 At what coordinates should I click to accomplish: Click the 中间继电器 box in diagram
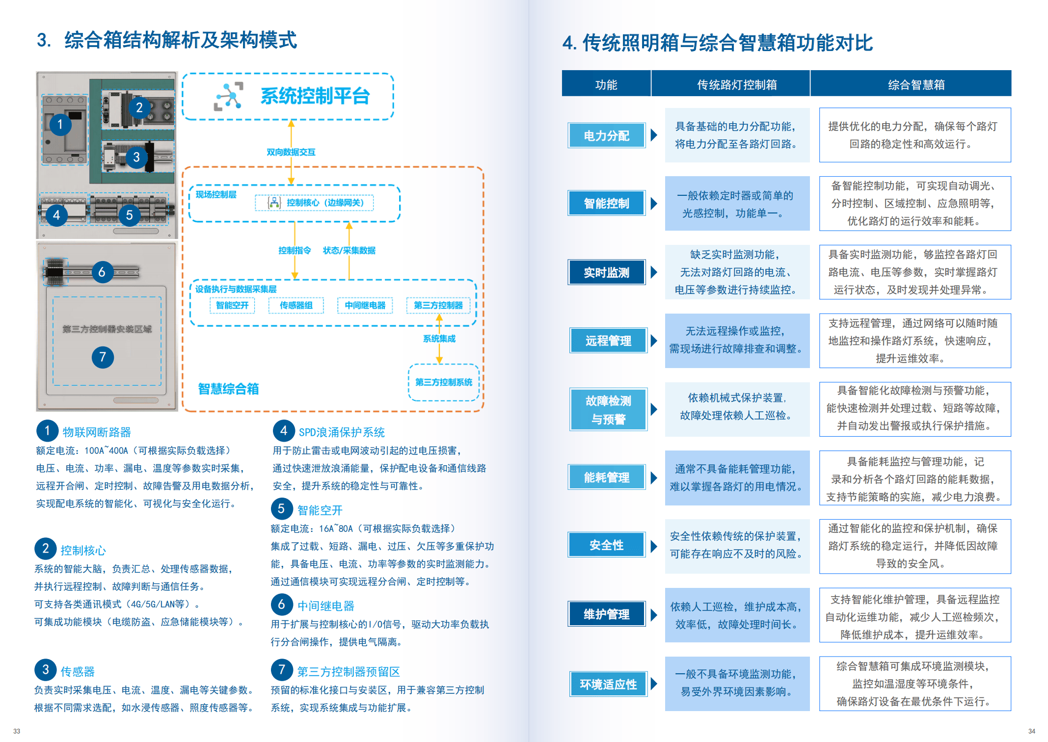365,305
